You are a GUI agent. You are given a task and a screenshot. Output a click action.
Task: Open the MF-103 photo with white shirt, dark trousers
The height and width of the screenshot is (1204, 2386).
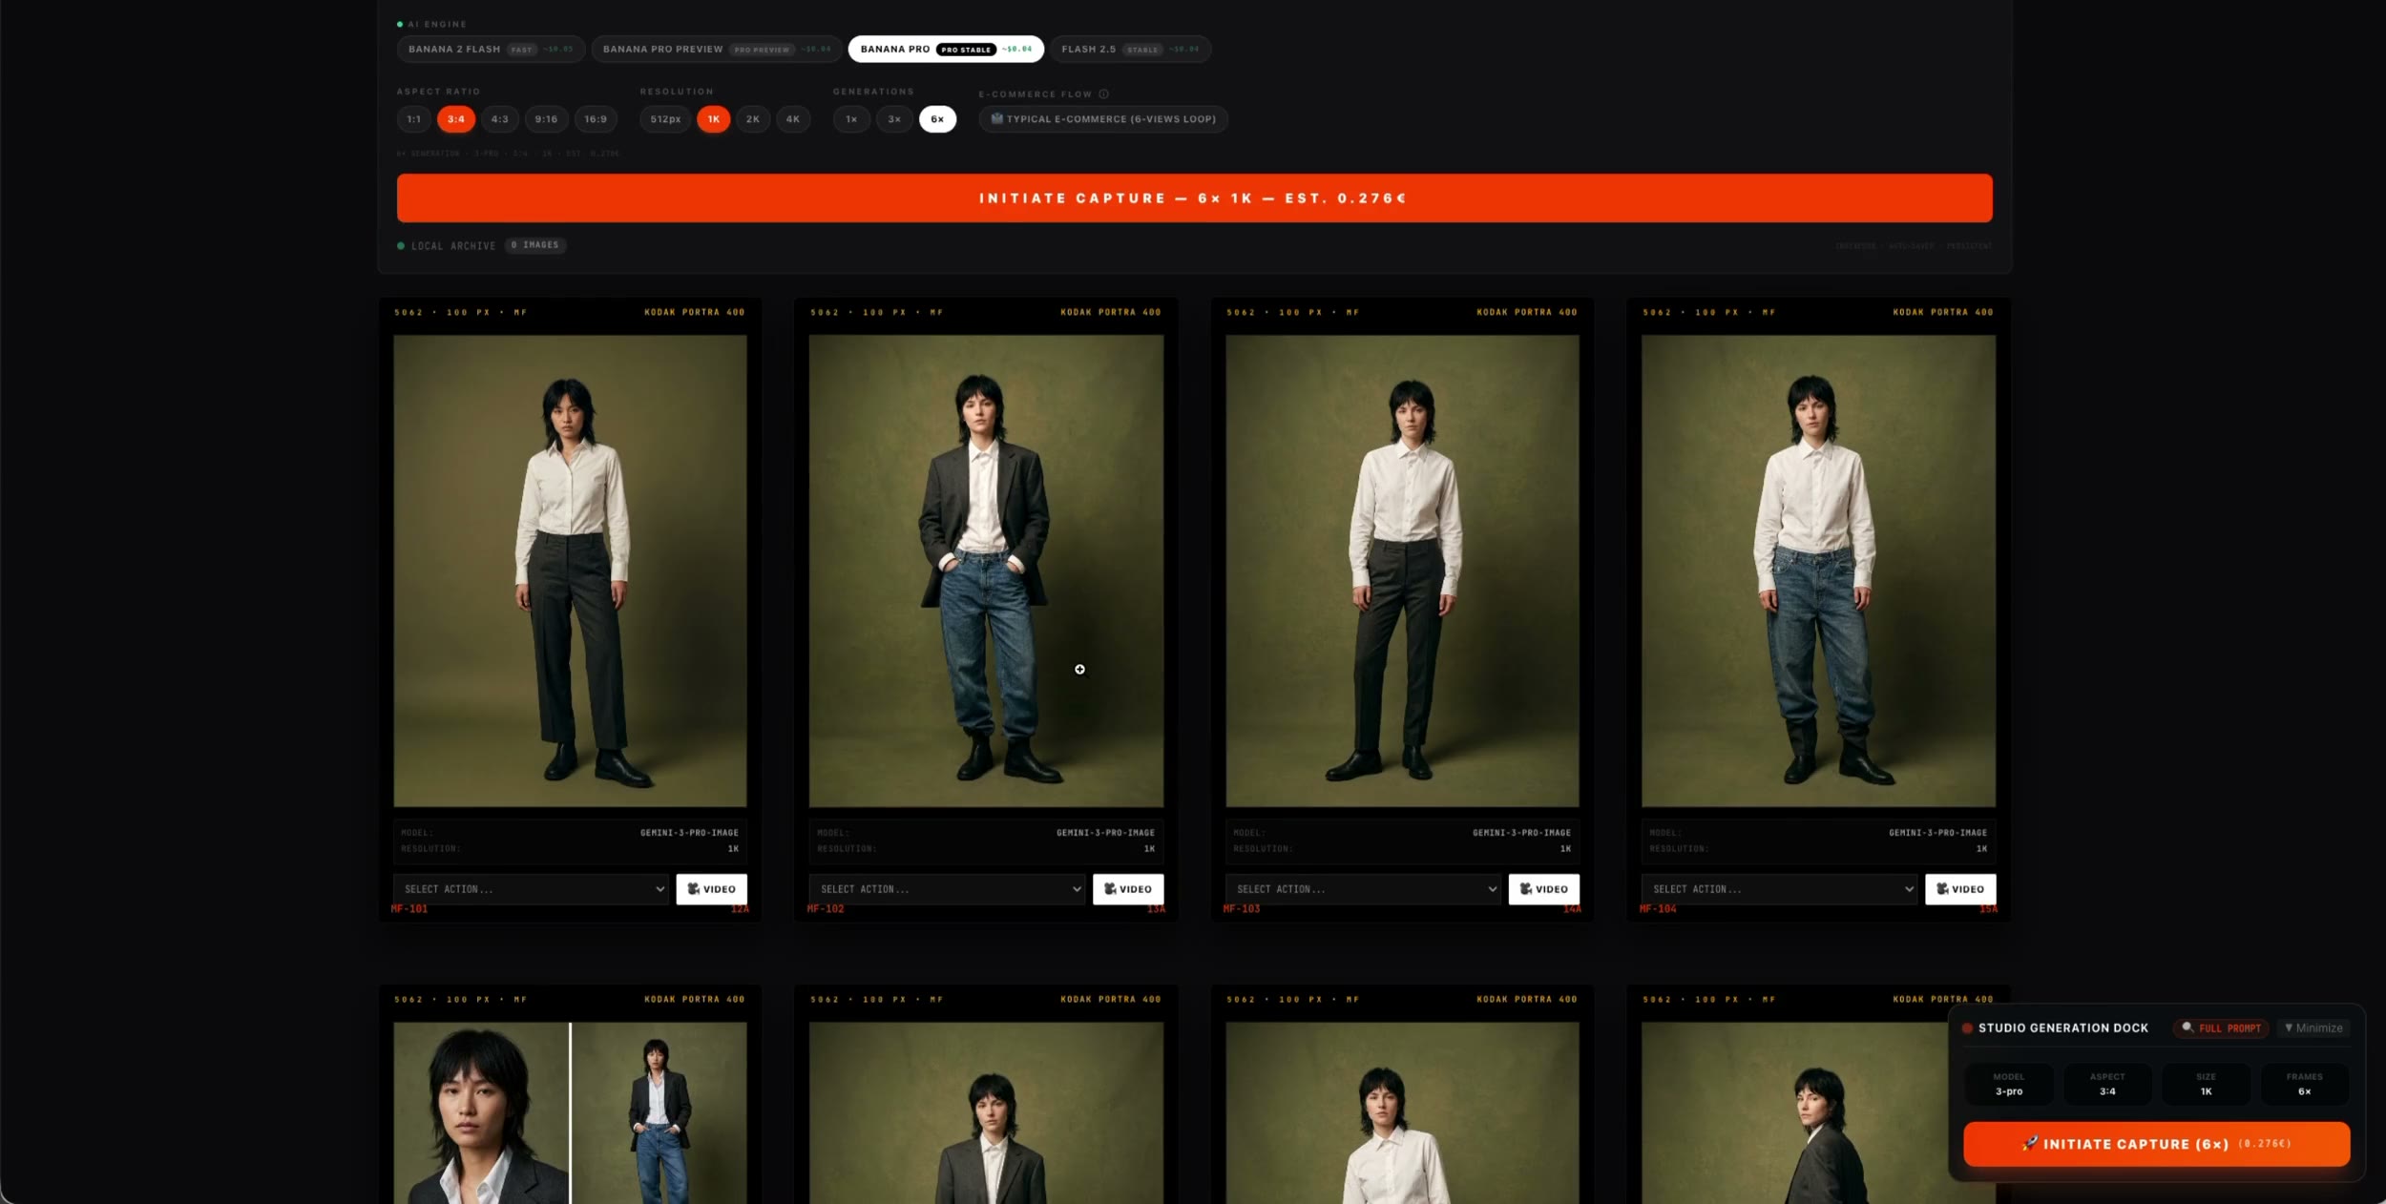coord(1402,571)
